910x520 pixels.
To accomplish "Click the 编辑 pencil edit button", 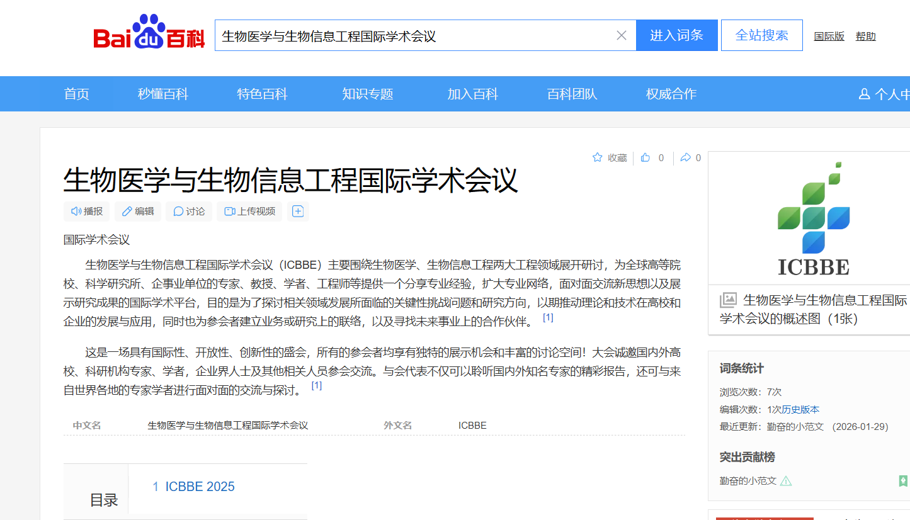I will 138,212.
